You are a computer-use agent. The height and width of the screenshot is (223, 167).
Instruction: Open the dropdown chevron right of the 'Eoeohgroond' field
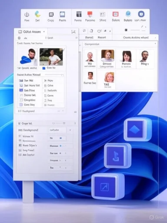(70, 130)
